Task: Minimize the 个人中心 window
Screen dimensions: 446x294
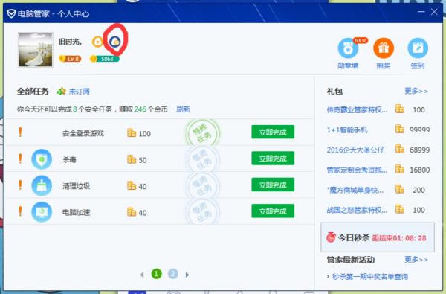Action: pyautogui.click(x=421, y=12)
